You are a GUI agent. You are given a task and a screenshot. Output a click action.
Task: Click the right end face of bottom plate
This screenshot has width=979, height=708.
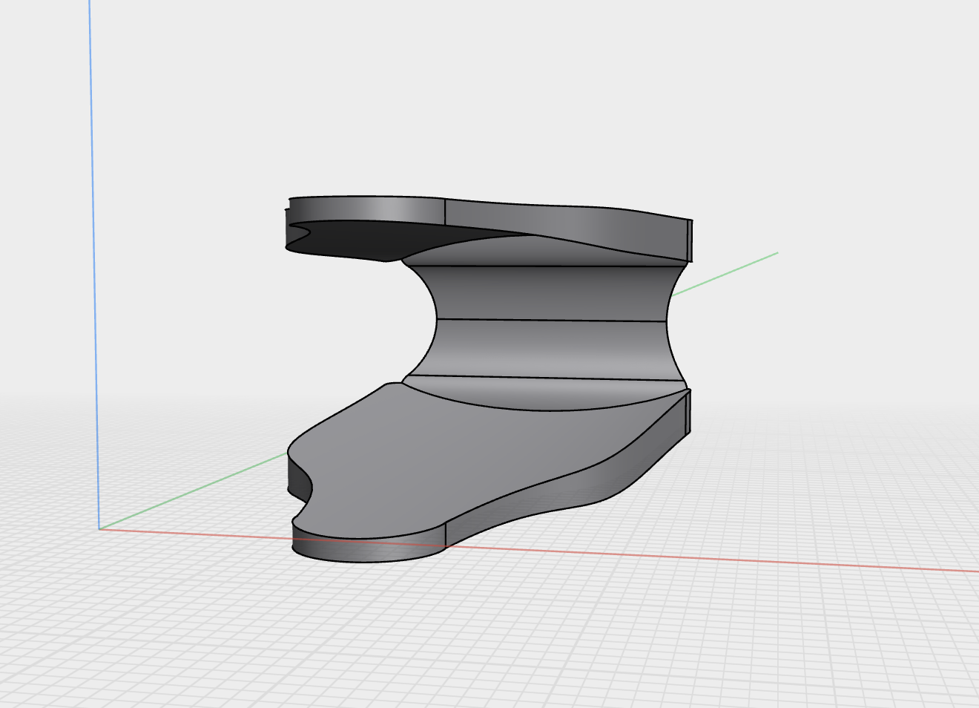click(689, 413)
